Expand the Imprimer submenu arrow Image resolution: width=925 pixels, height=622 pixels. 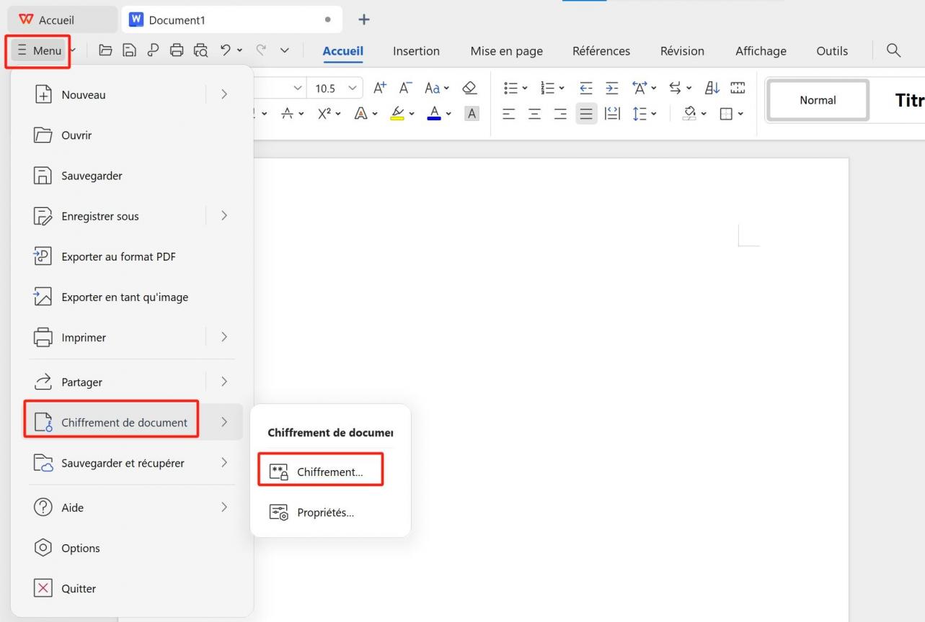pos(223,337)
